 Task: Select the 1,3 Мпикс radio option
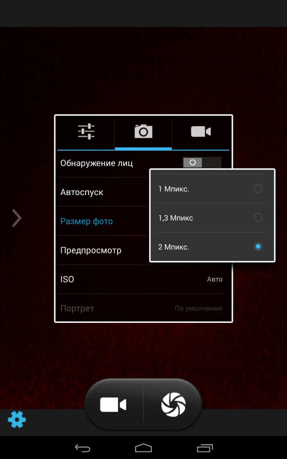(258, 218)
